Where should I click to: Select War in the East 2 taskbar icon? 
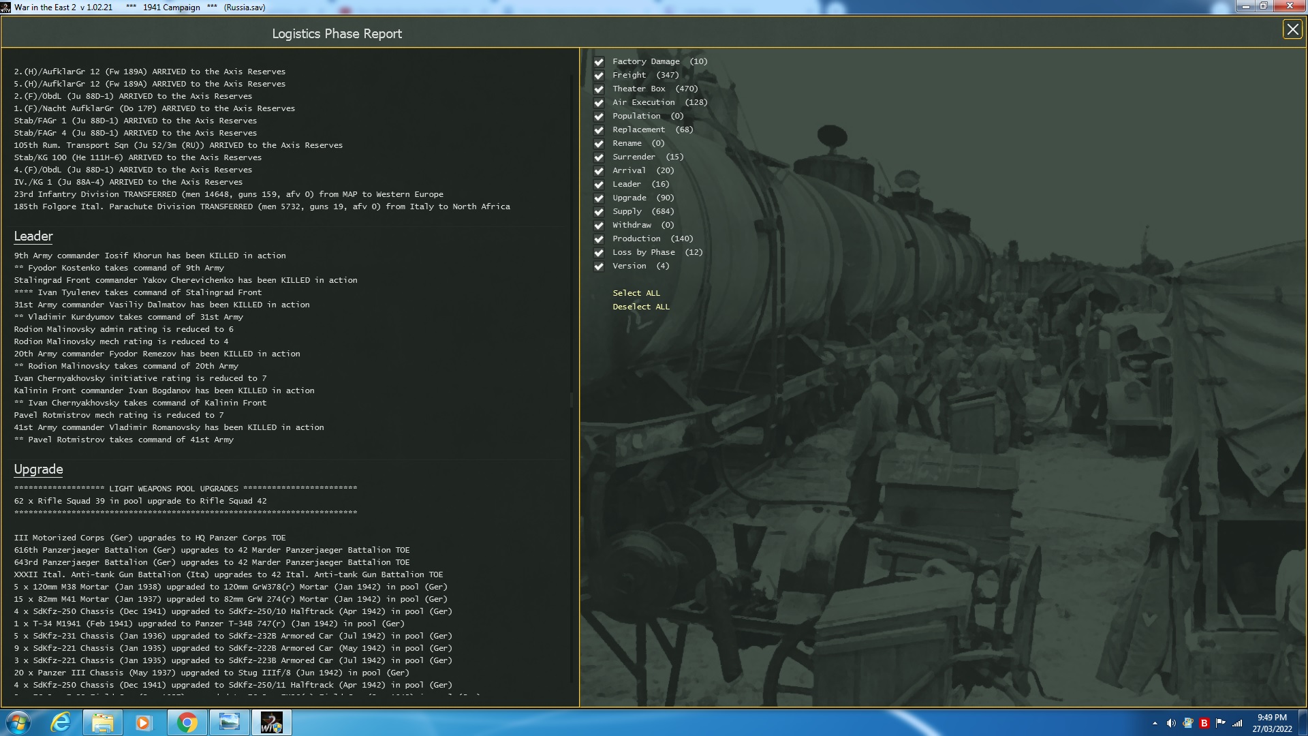pos(271,722)
